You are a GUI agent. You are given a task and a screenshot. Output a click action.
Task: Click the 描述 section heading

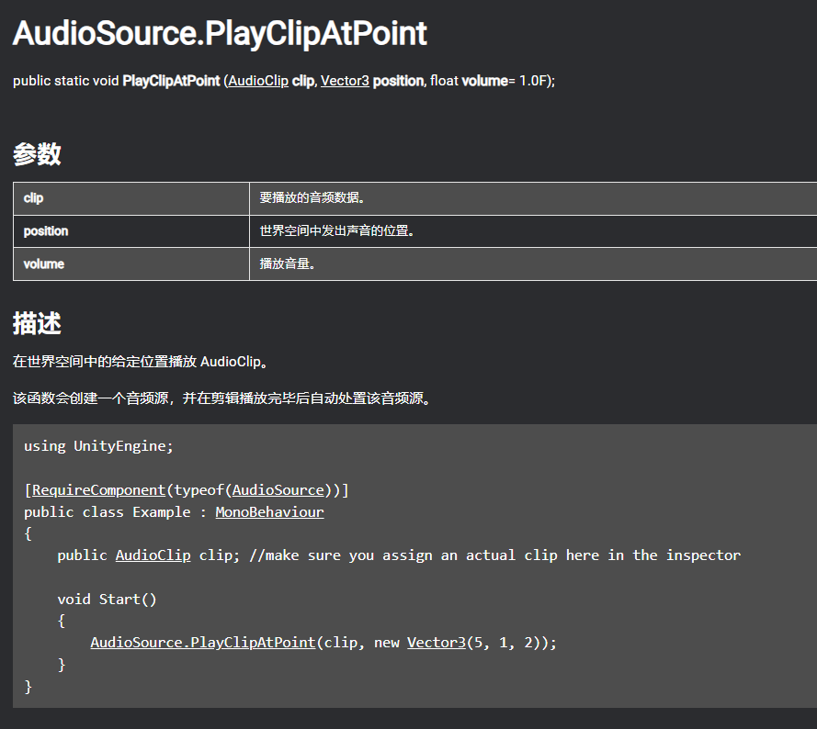[x=37, y=323]
